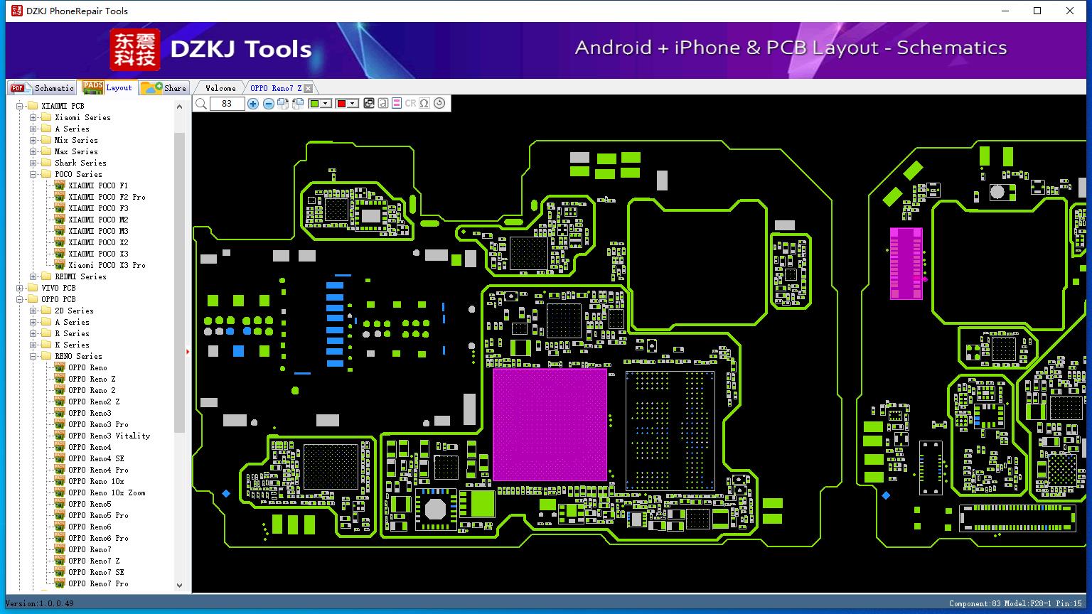
Task: Collapse the POCO Series folder
Action: coord(33,174)
